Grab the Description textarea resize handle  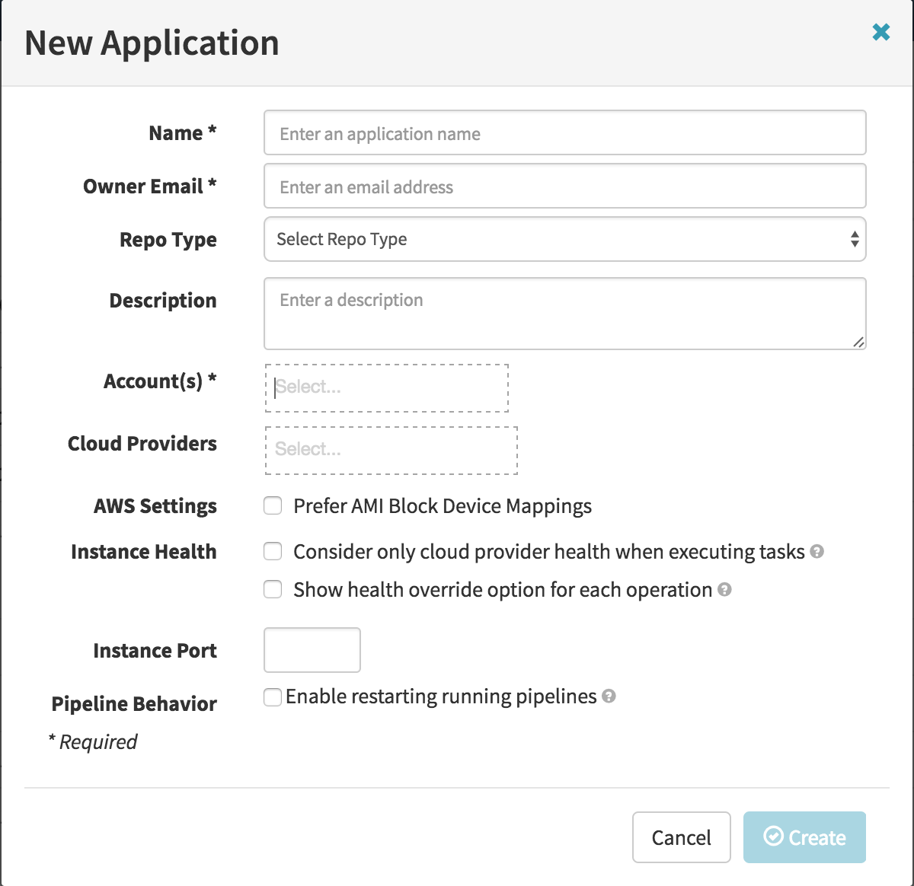click(x=858, y=343)
